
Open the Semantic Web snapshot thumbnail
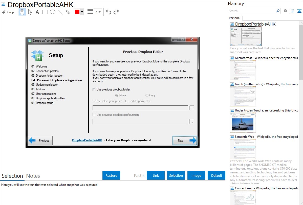point(243,149)
